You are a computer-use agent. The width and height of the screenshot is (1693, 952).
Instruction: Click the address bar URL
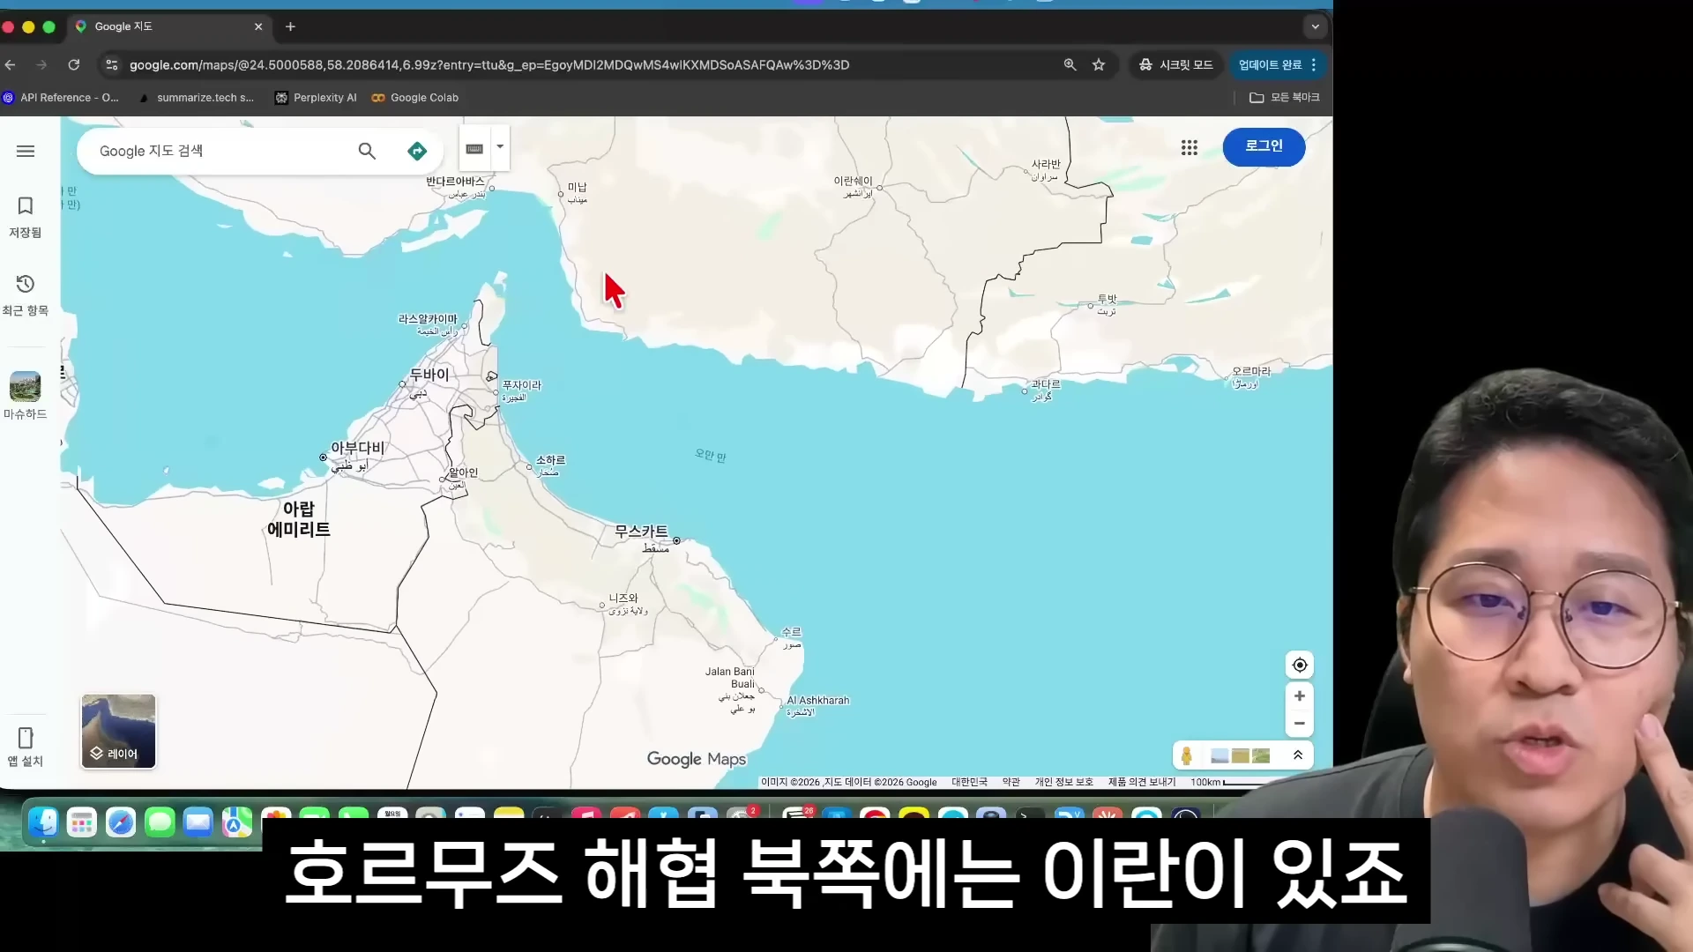point(489,64)
